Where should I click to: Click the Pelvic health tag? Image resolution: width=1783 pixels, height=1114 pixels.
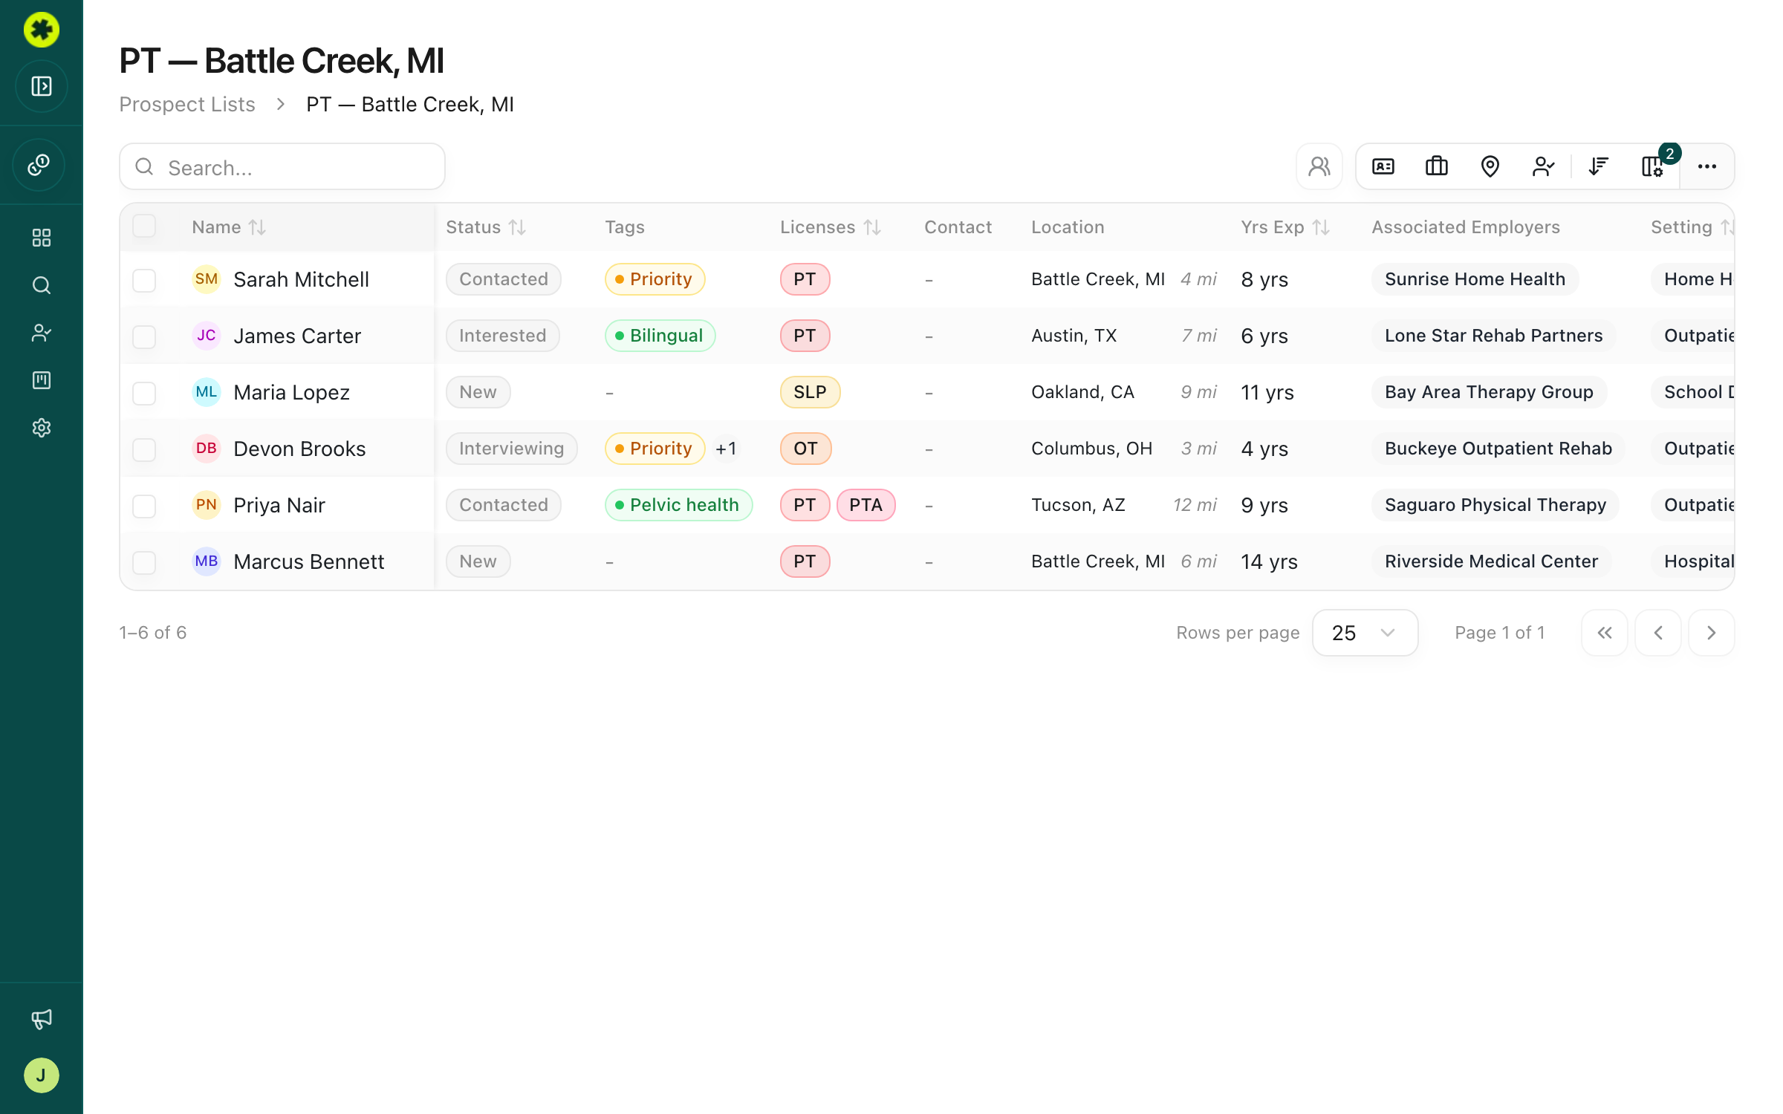[x=678, y=505]
